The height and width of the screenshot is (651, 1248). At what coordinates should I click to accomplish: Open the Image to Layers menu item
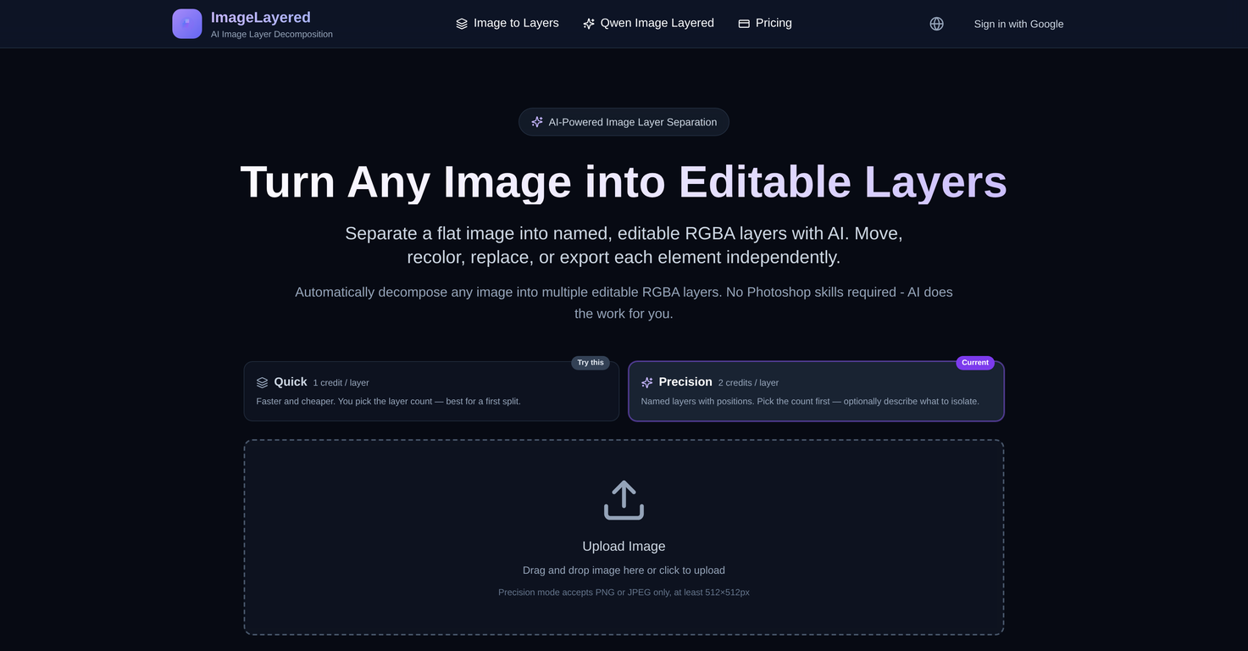coord(508,24)
